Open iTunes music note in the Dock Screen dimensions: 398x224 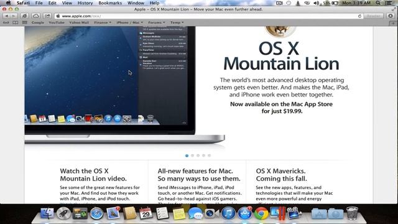(228, 213)
